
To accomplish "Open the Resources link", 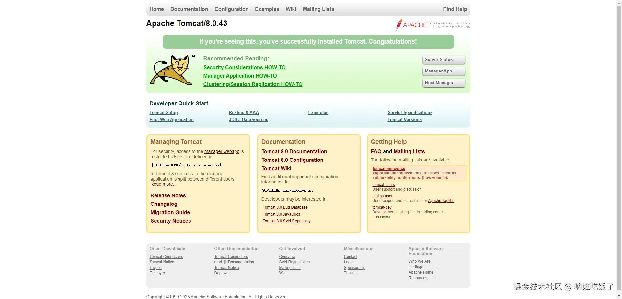I will click(418, 278).
